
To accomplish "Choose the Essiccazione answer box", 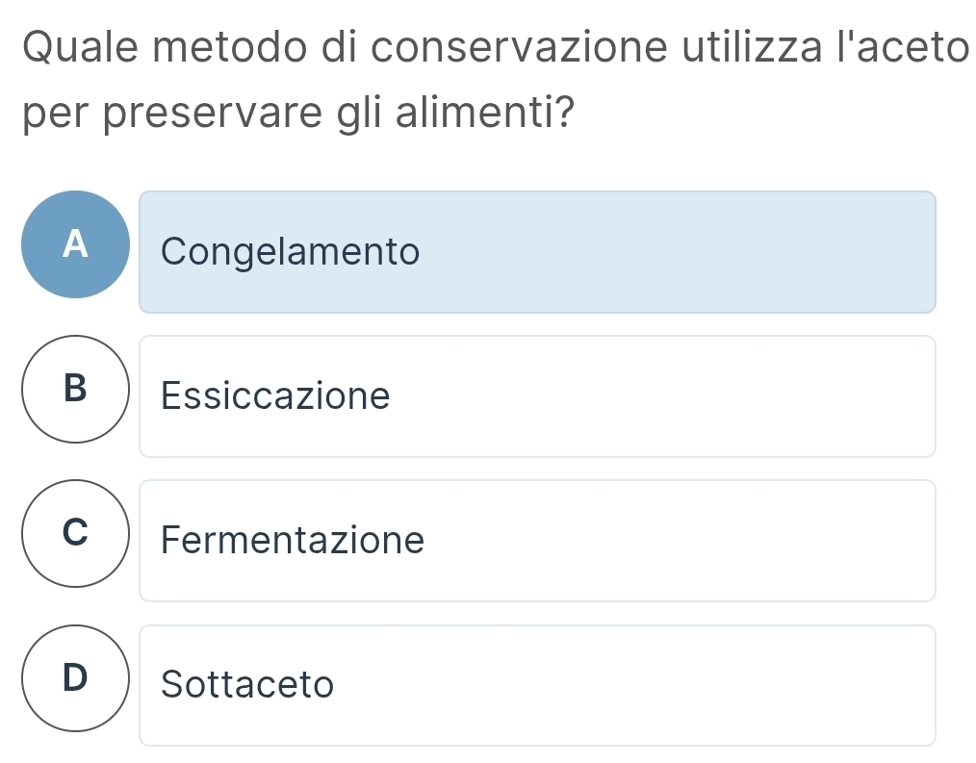I will pyautogui.click(x=537, y=395).
